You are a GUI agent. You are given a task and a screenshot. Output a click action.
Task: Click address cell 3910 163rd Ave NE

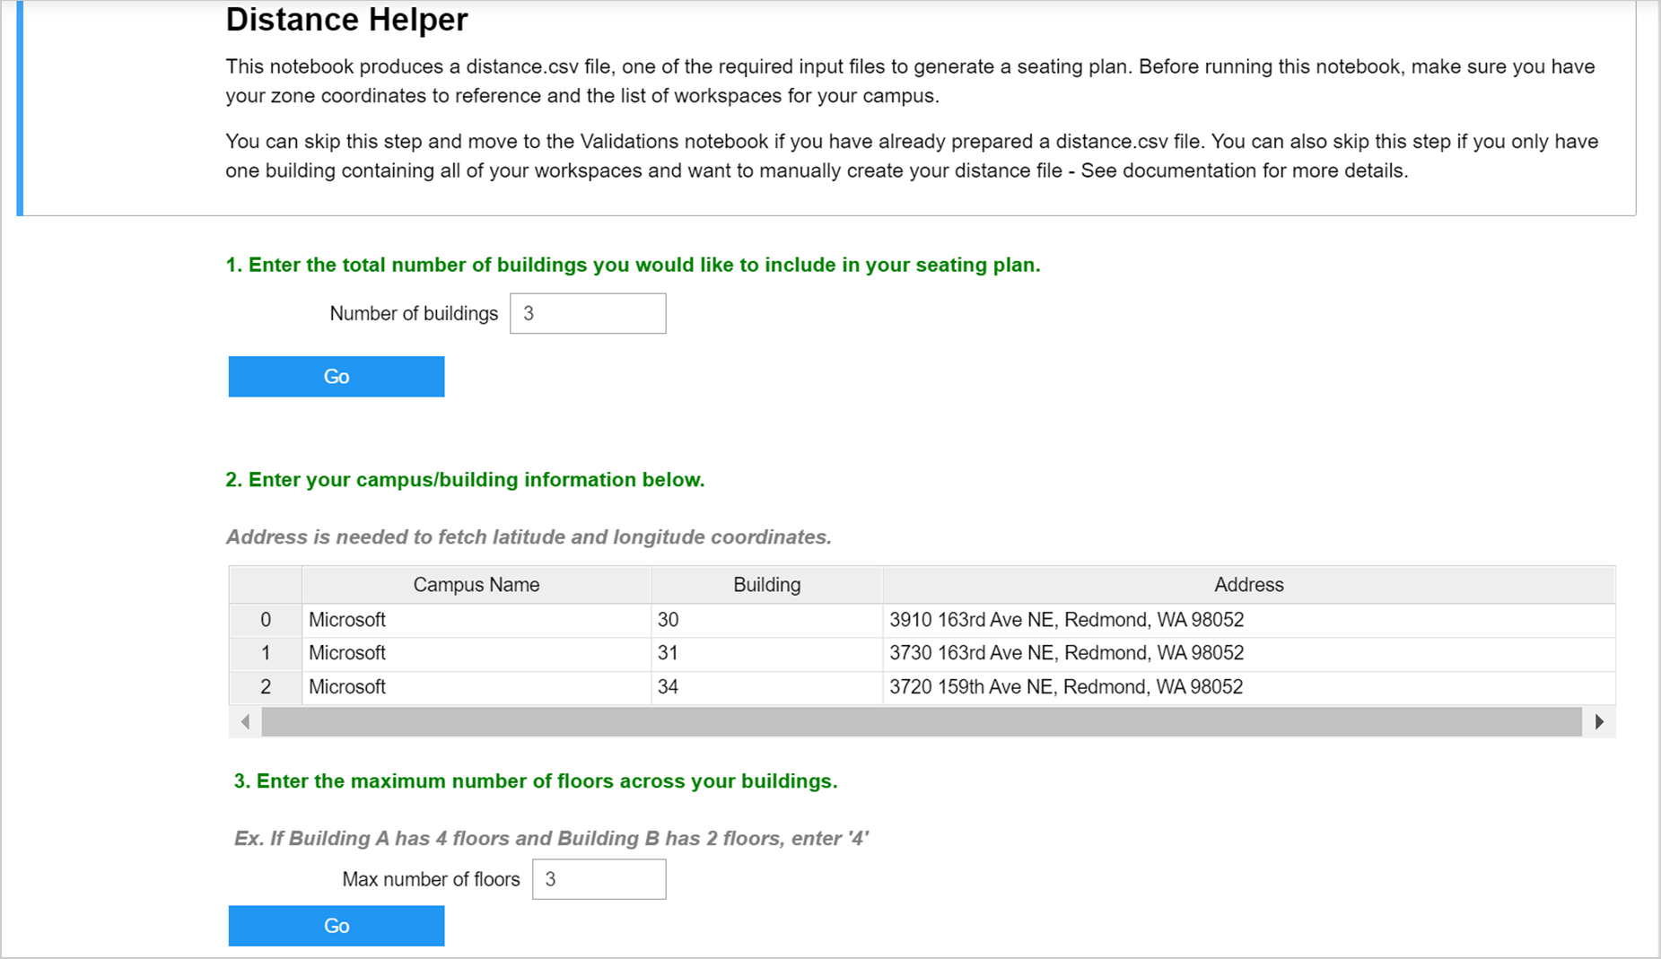coord(1248,620)
